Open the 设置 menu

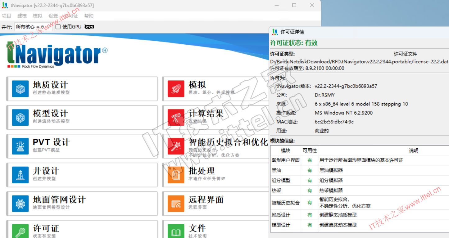tap(53, 16)
